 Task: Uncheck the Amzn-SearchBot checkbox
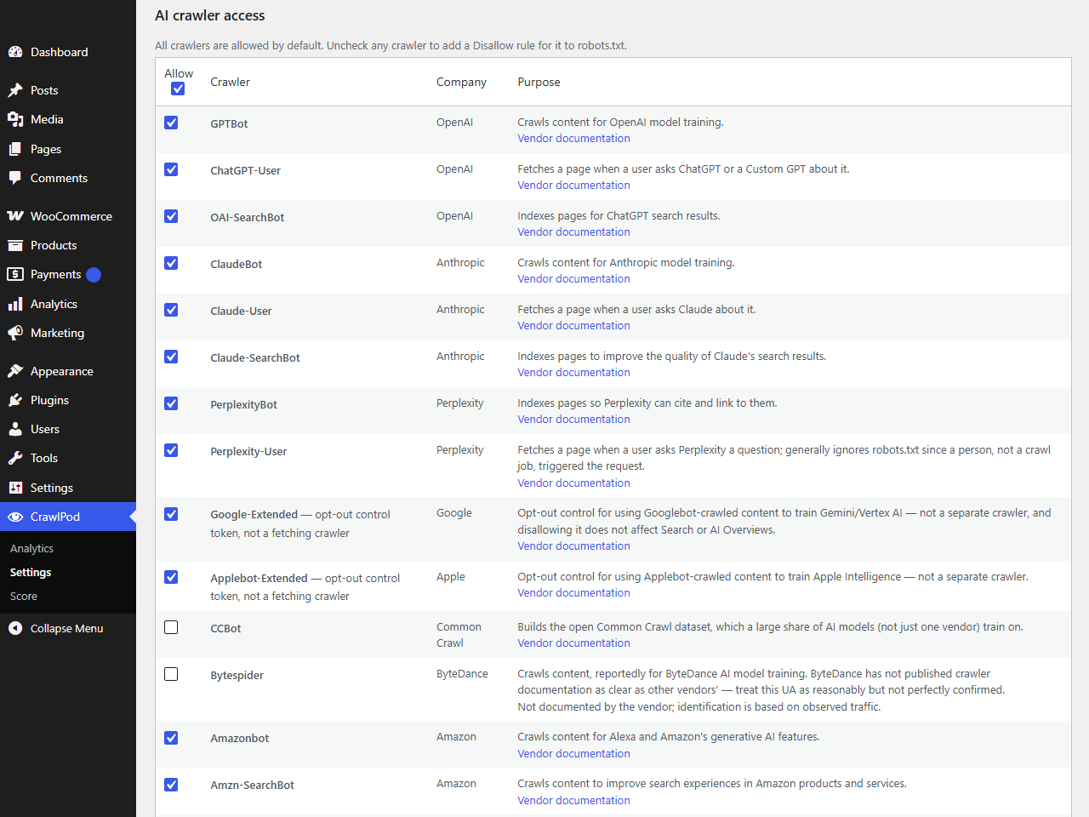[x=171, y=785]
